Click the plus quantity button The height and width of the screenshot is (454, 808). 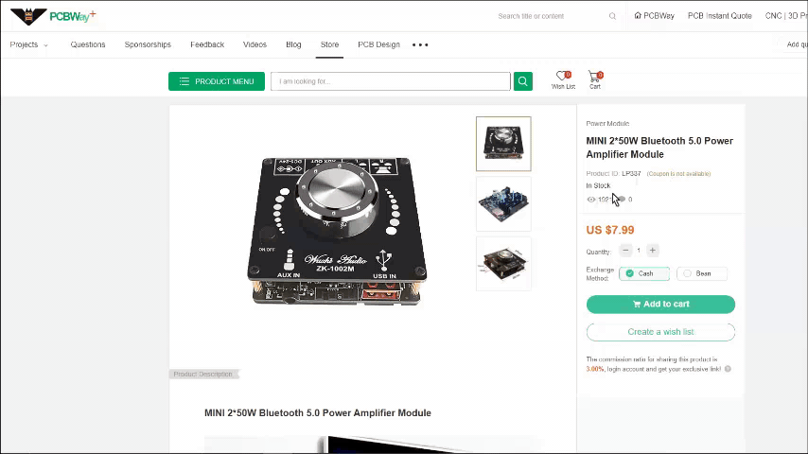pos(653,251)
